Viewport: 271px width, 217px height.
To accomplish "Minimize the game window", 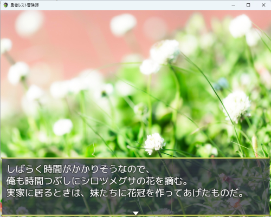I will tap(233, 5).
